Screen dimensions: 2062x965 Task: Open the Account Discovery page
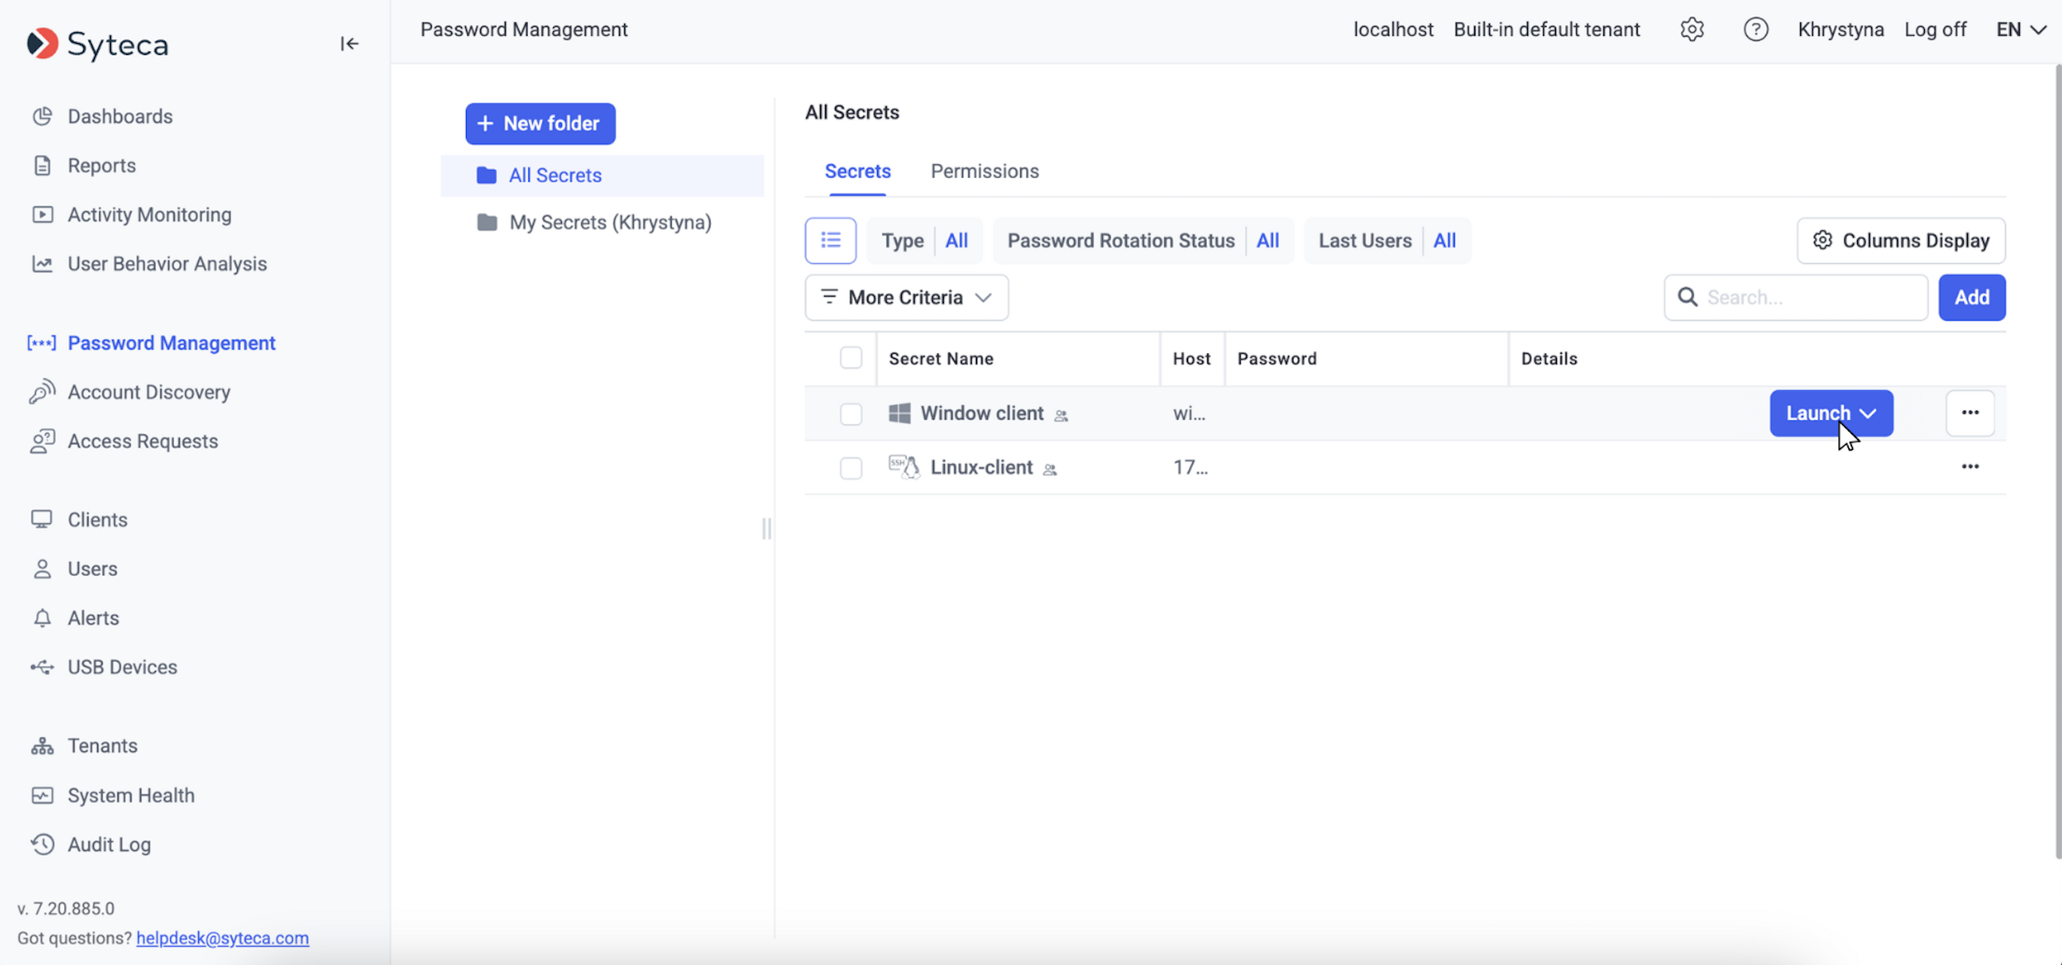(x=149, y=392)
